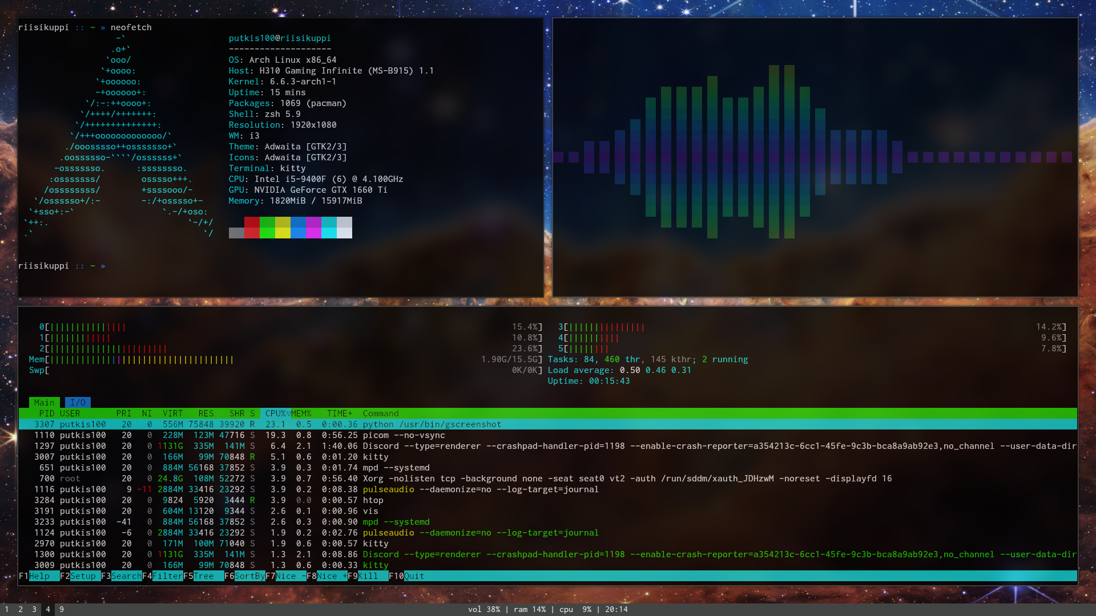The width and height of the screenshot is (1096, 616).
Task: Open Search via F3 in htop
Action: [x=121, y=576]
